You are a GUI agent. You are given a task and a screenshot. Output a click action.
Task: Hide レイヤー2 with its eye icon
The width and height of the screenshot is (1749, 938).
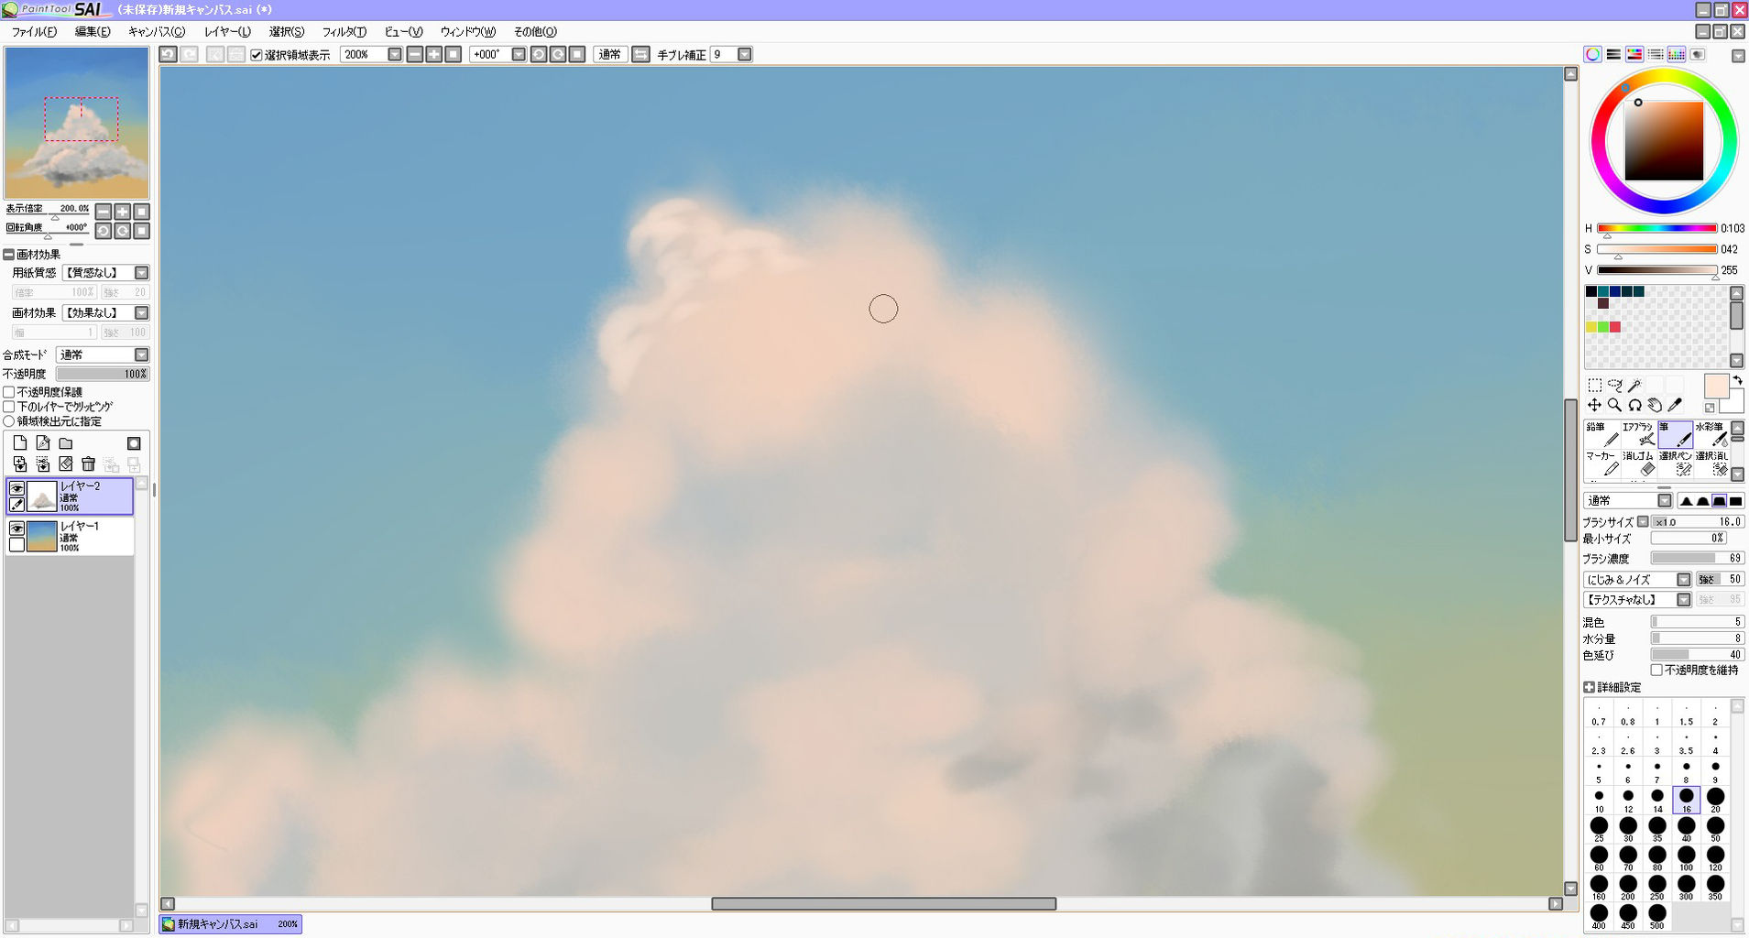coord(16,488)
